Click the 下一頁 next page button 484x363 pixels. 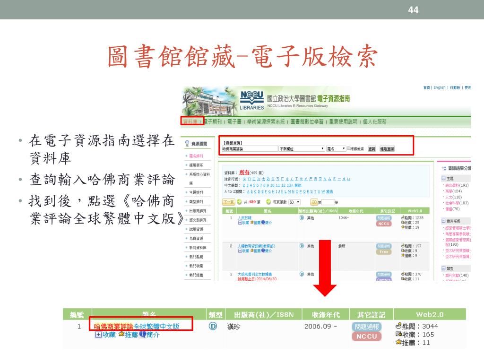point(229,202)
